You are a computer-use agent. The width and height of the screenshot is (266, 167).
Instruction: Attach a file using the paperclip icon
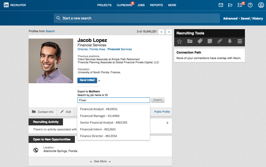[x=220, y=41]
